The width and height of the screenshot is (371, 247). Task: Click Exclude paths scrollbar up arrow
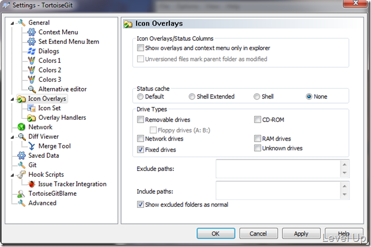click(344, 165)
